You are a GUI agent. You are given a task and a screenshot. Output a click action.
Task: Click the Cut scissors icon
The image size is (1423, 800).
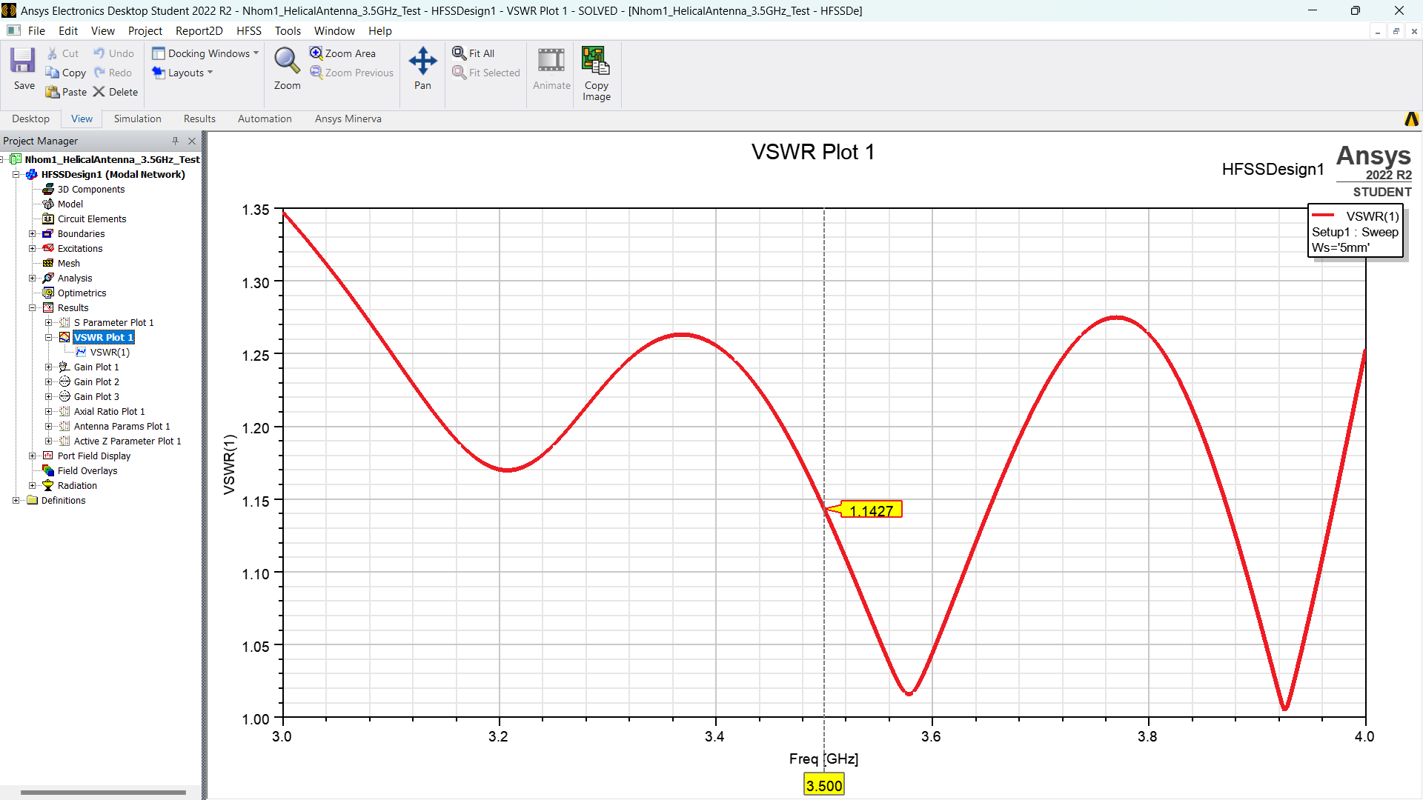53,53
